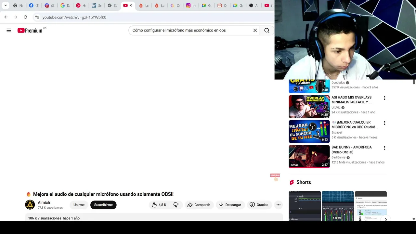Click the Subscribe watermark on video
Image resolution: width=416 pixels, height=234 pixels.
[275, 177]
